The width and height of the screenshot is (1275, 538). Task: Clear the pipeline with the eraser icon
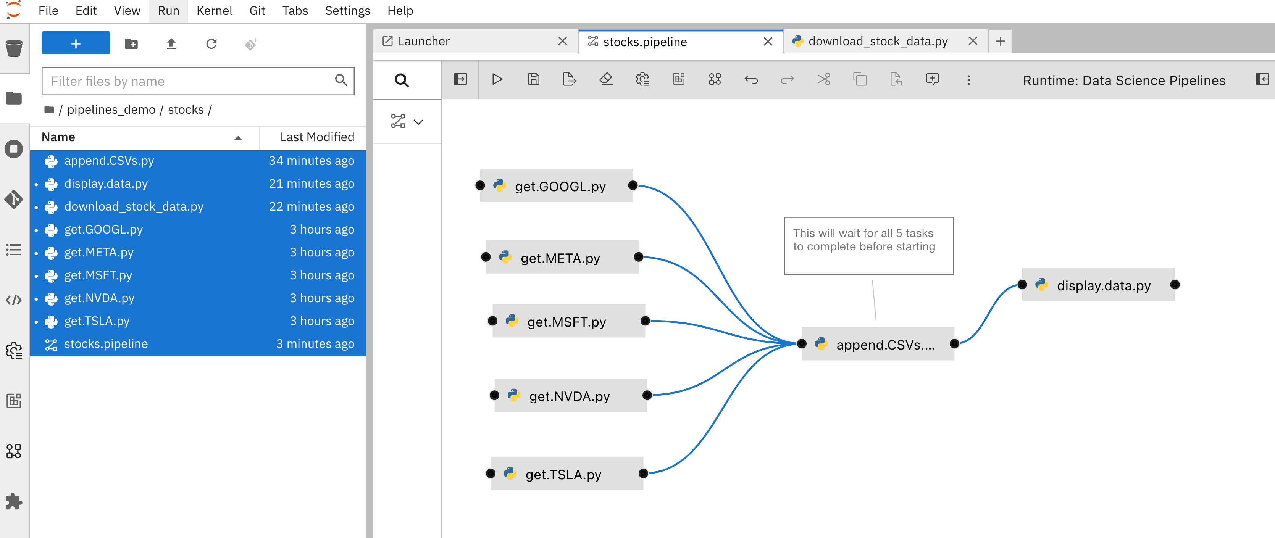(606, 79)
